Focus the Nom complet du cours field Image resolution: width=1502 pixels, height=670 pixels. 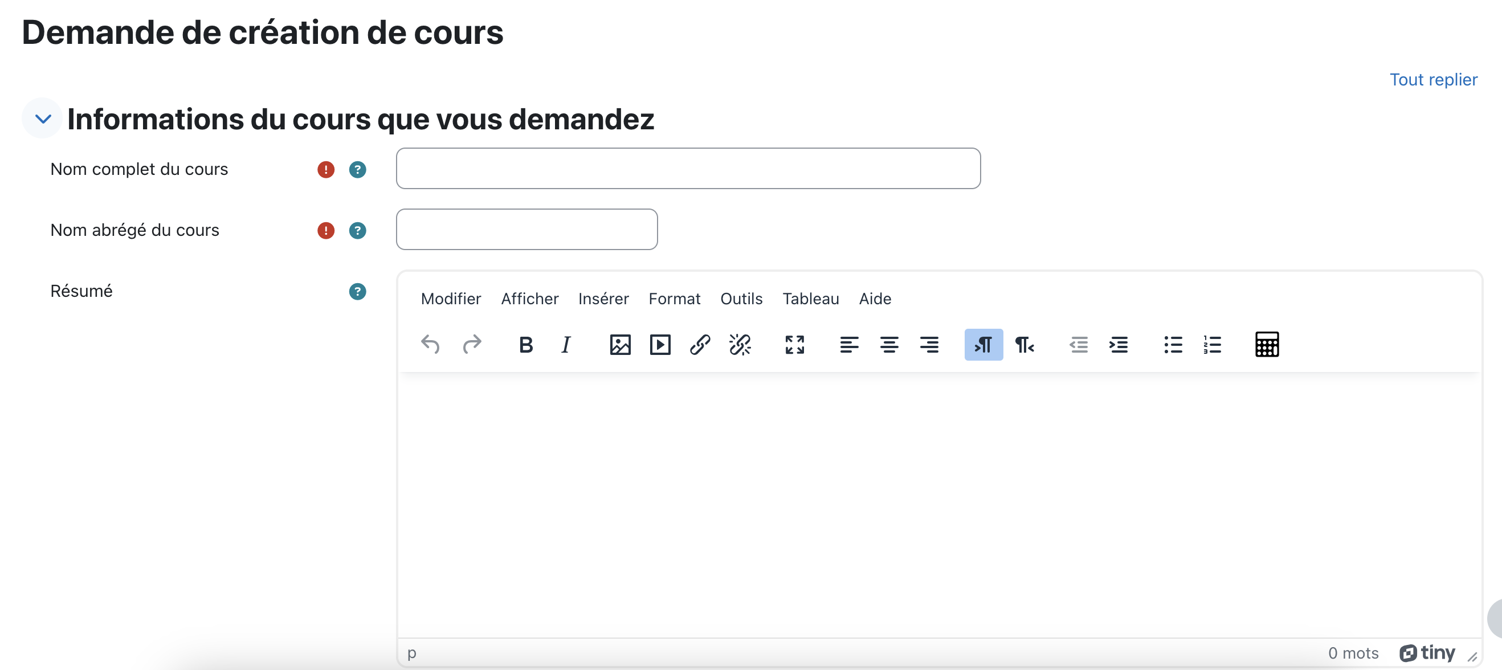click(688, 169)
